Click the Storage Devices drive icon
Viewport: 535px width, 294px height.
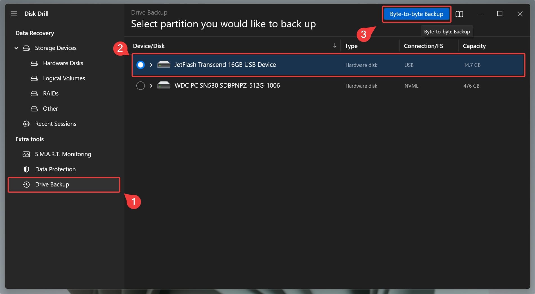(26, 48)
